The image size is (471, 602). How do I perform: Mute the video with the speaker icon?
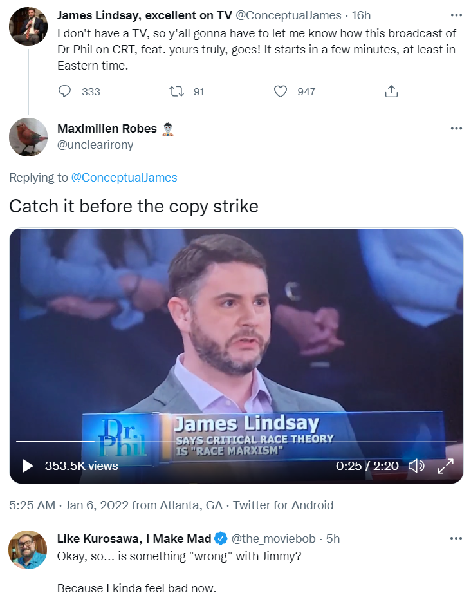click(416, 466)
